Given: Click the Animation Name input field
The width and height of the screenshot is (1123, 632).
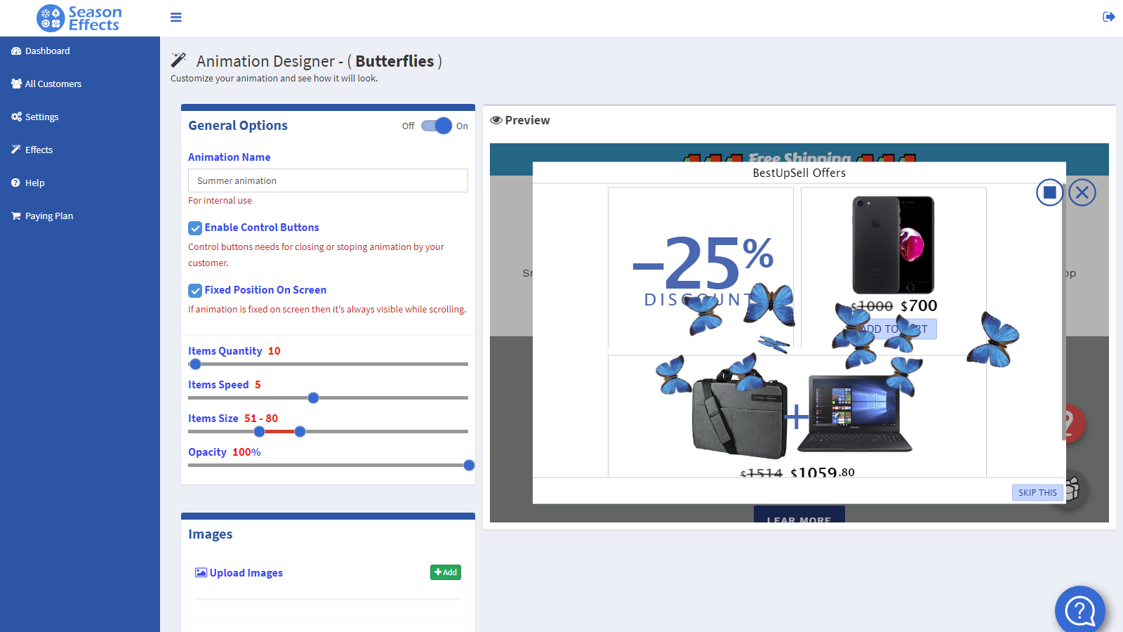Looking at the screenshot, I should (328, 180).
